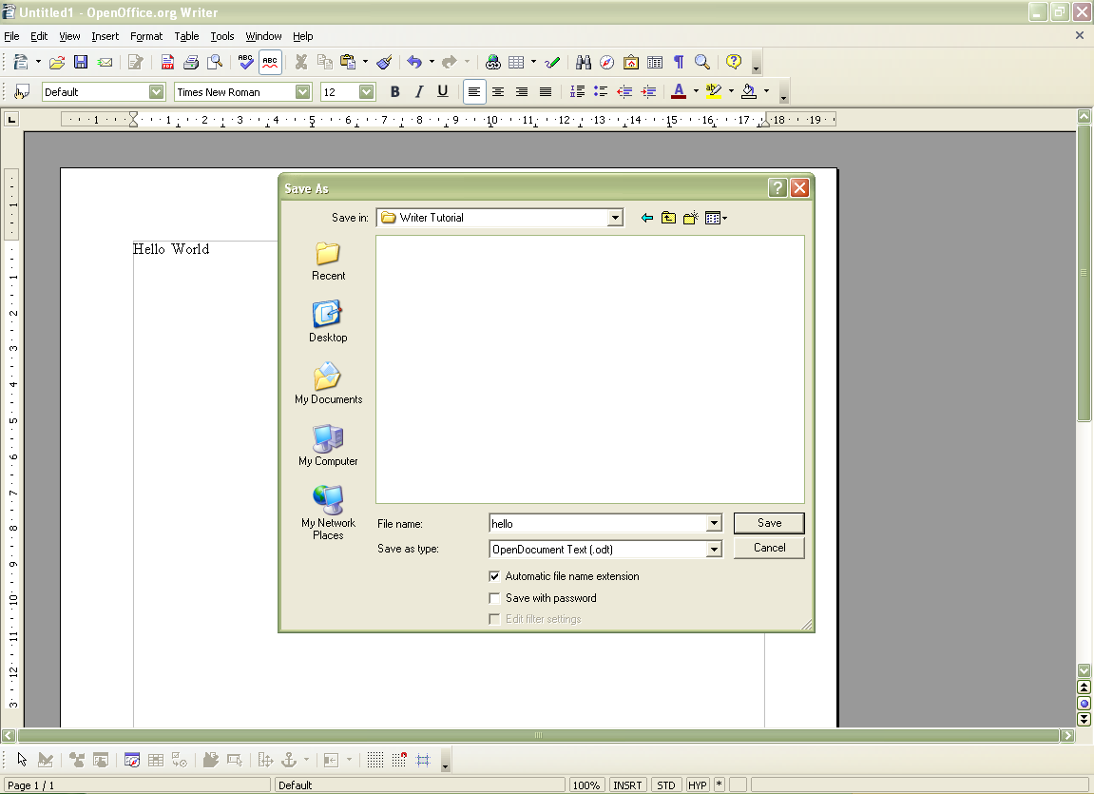Click the Format Paintbrush icon
The image size is (1094, 794).
[384, 62]
